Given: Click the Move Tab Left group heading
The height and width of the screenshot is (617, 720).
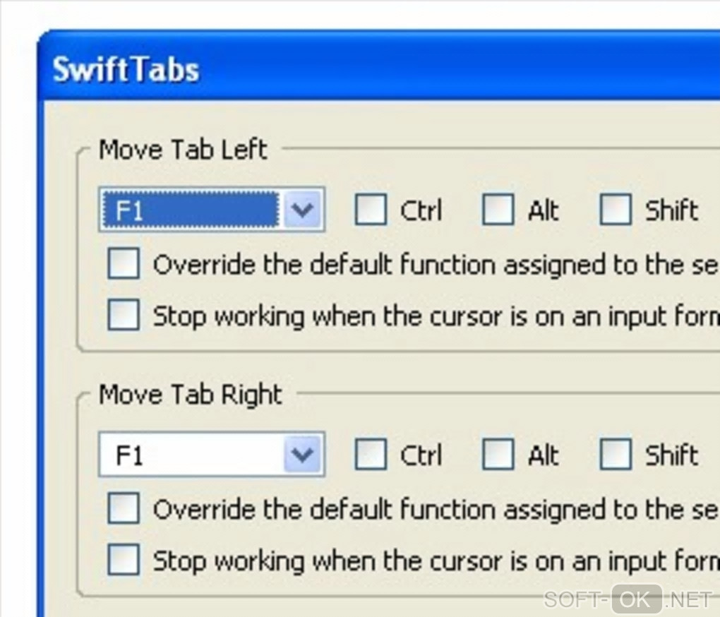Looking at the screenshot, I should (183, 150).
